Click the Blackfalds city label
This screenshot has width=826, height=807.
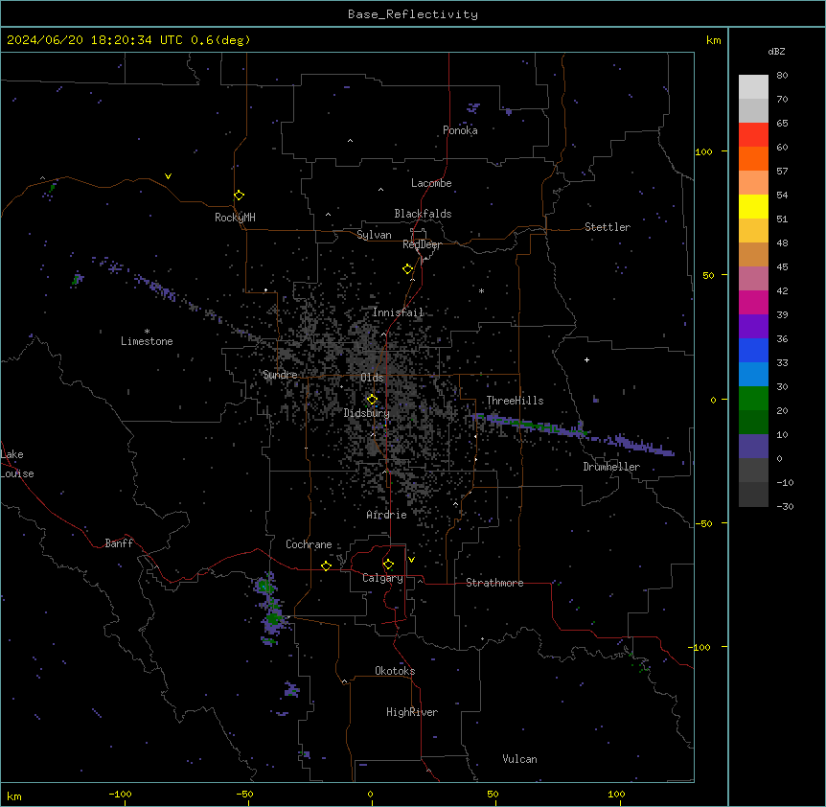[x=423, y=214]
